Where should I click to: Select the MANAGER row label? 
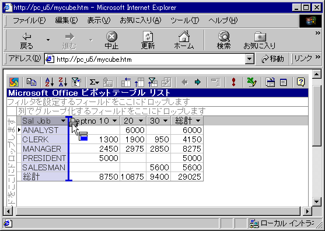click(x=42, y=149)
